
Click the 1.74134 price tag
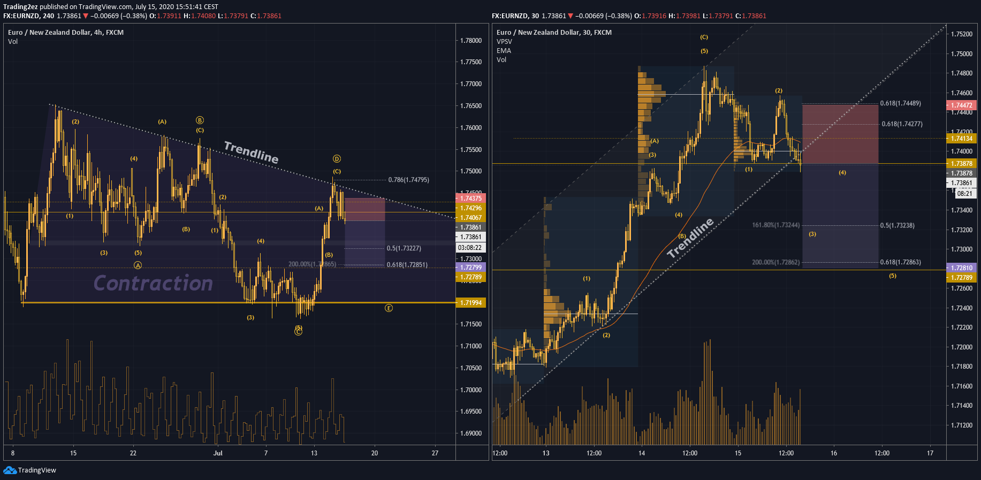pyautogui.click(x=962, y=139)
